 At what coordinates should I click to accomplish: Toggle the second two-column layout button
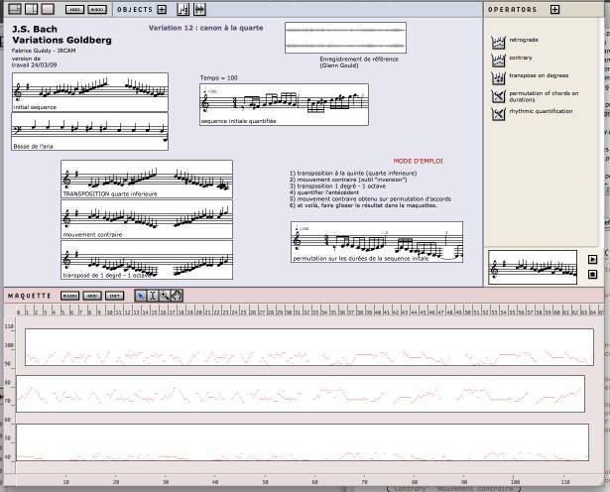31,9
